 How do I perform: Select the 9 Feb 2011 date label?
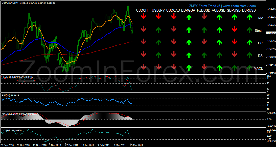[x=104, y=145]
